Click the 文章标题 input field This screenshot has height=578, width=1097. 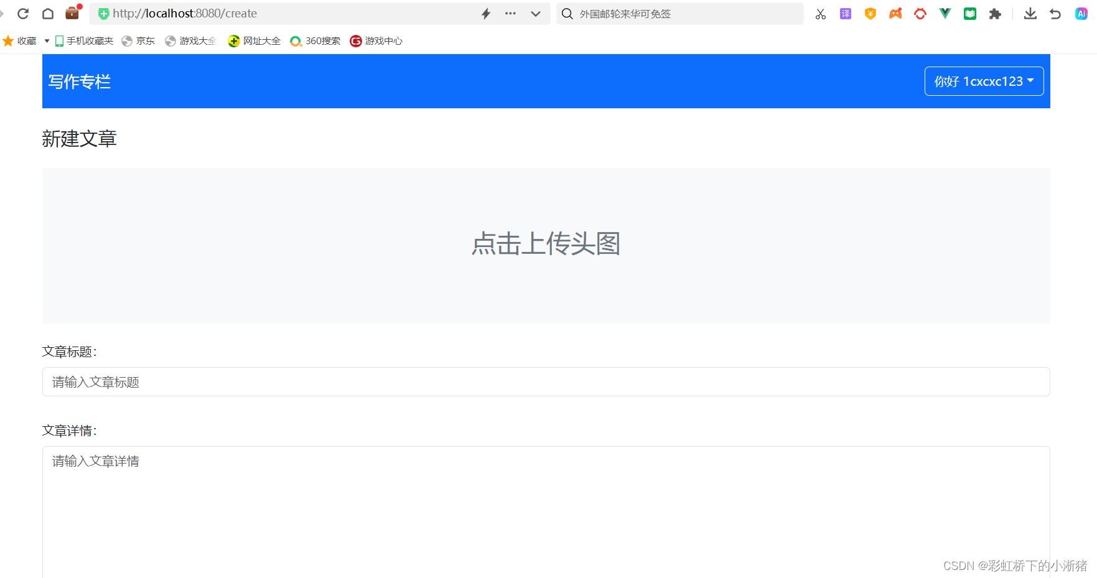pos(546,381)
